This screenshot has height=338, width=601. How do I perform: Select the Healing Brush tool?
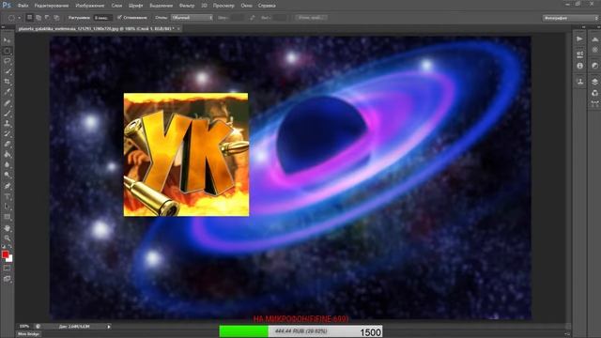click(7, 103)
